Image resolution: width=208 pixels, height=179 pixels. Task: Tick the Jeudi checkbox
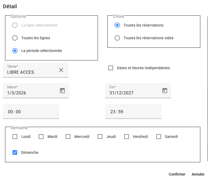point(100,137)
